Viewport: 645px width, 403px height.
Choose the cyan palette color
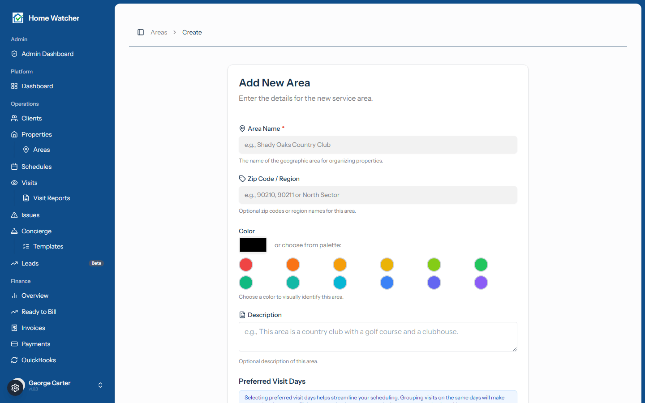click(340, 283)
